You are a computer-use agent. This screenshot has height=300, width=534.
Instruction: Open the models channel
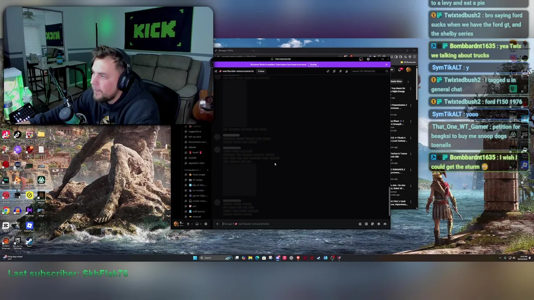point(192,158)
